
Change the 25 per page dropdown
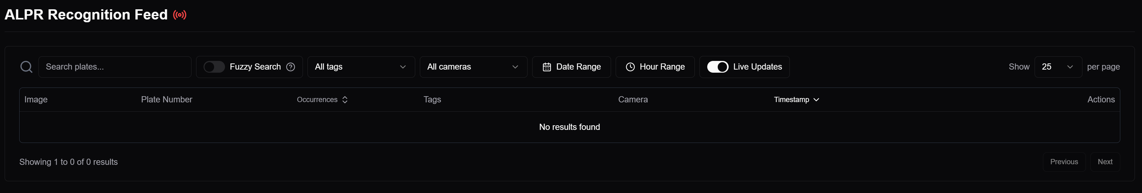[x=1057, y=67]
